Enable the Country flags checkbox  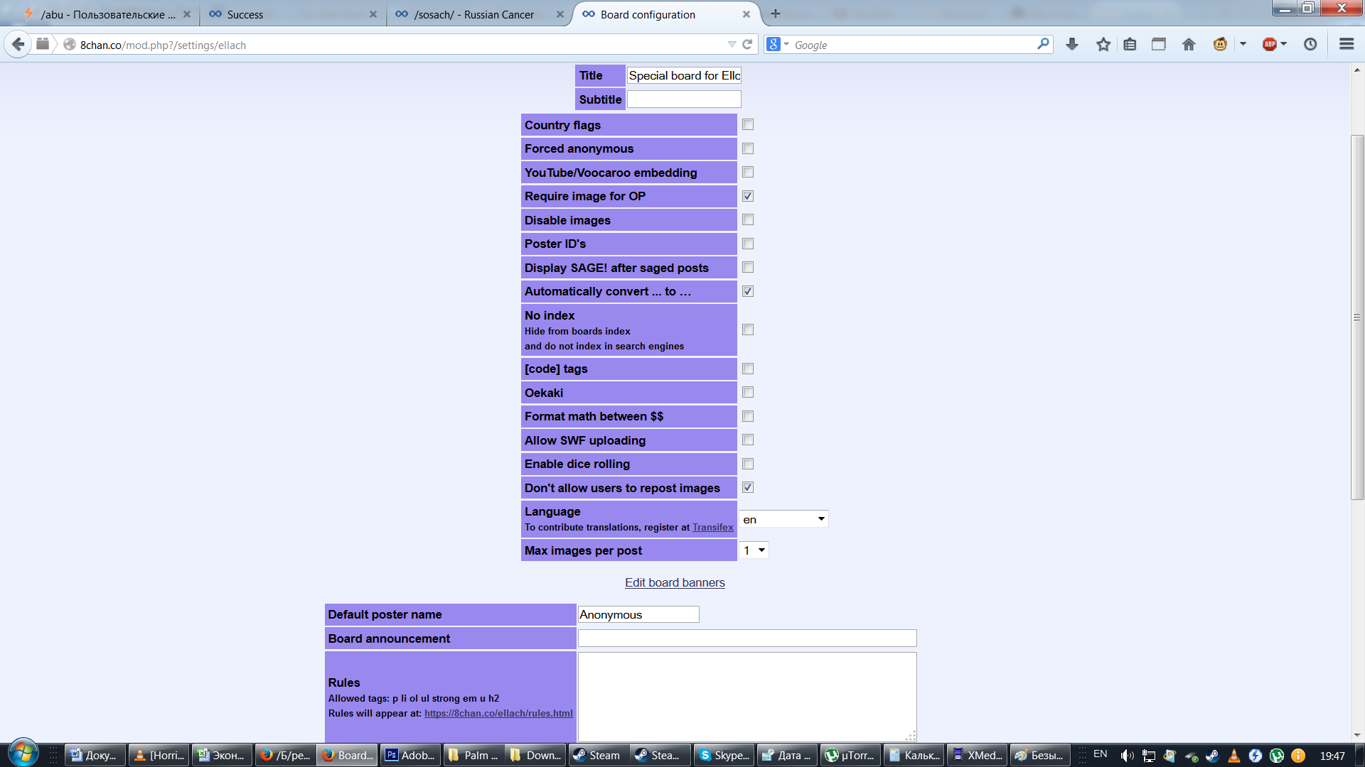click(748, 125)
